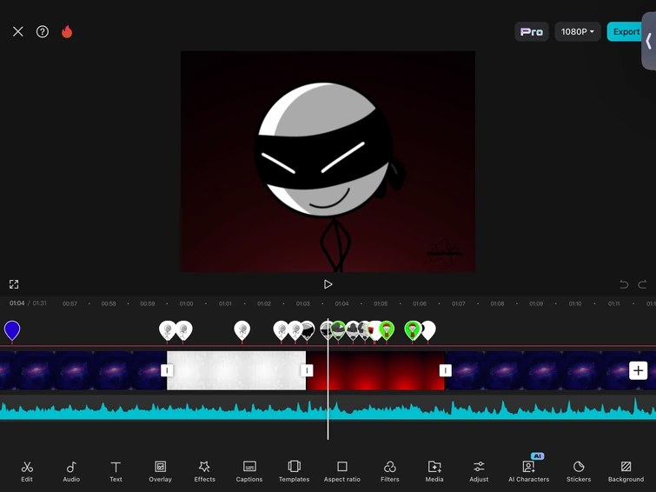Add a clip with the plus button
The height and width of the screenshot is (492, 656).
pos(638,370)
